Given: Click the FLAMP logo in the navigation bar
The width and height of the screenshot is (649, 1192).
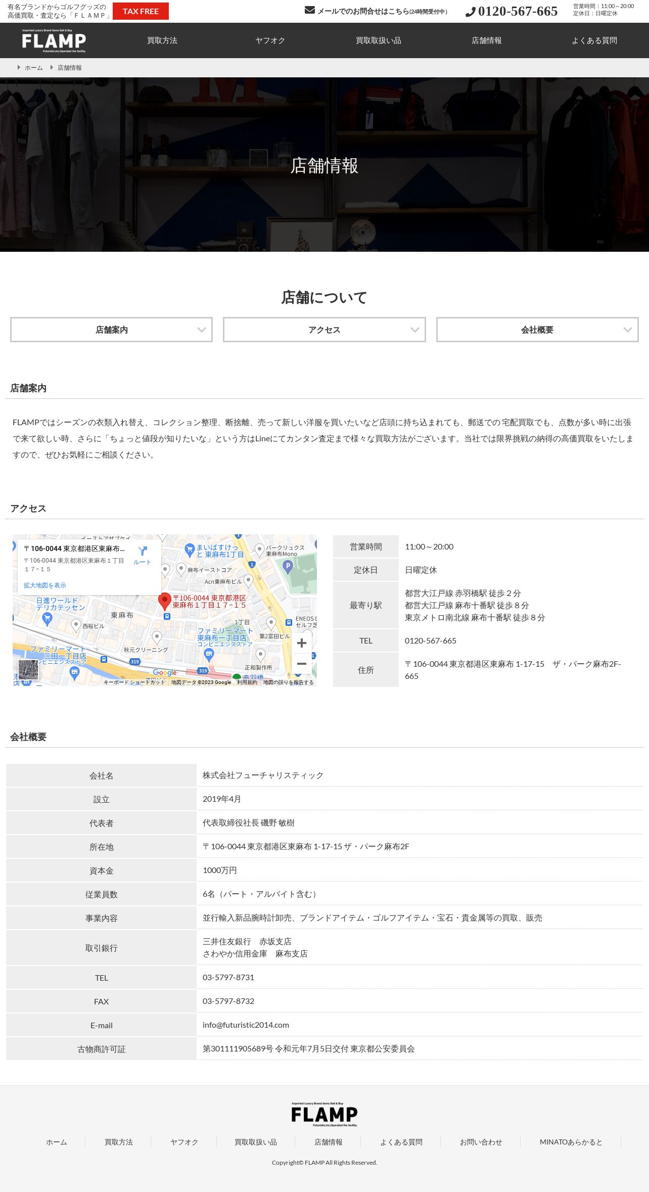Looking at the screenshot, I should coord(54,40).
